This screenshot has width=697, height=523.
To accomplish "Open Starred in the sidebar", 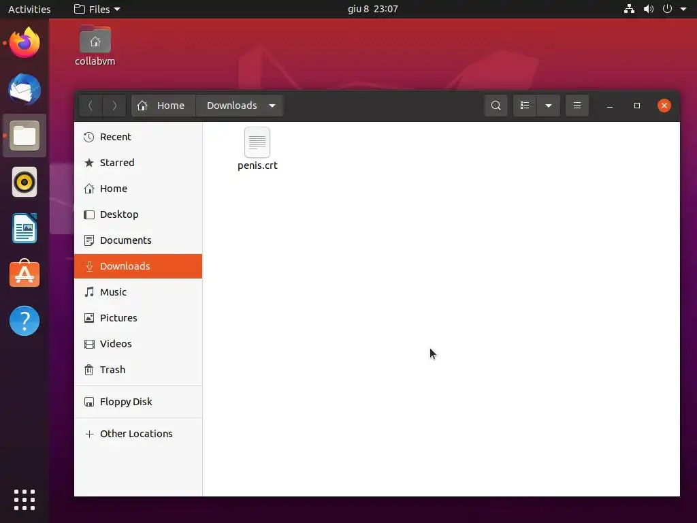I will point(138,163).
